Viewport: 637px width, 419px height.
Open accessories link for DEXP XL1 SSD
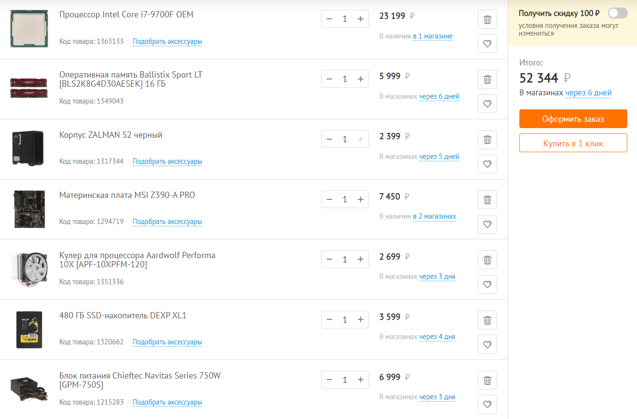click(x=167, y=342)
